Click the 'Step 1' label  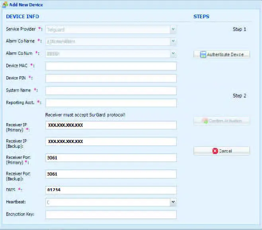(x=239, y=29)
